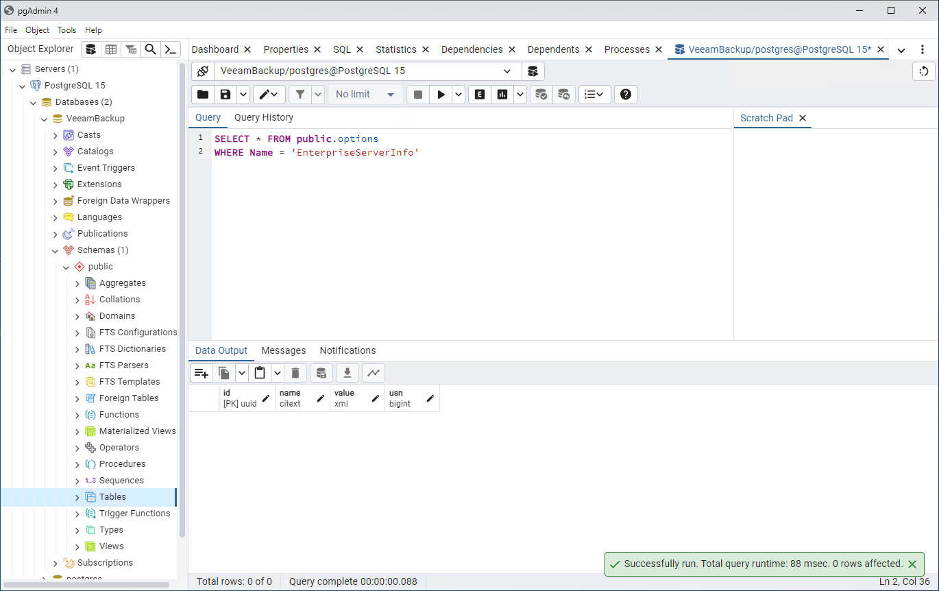Viewport: 939px width, 591px height.
Task: Close the Processes tab
Action: click(x=659, y=49)
